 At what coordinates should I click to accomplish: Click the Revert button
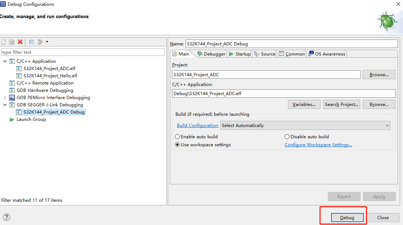tap(344, 196)
